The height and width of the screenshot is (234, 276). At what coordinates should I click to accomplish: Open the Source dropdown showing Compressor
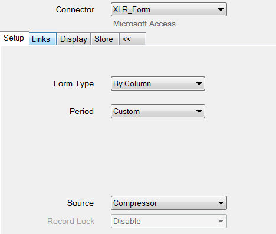click(x=169, y=203)
